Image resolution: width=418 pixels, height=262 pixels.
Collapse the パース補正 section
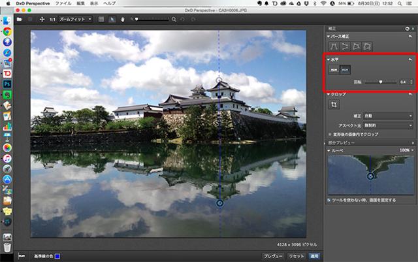329,36
